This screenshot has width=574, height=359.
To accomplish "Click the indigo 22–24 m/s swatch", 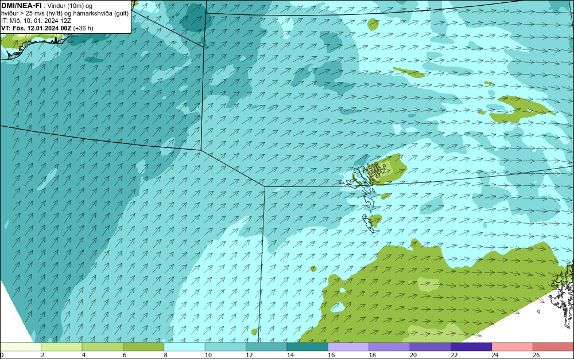I will (x=471, y=347).
